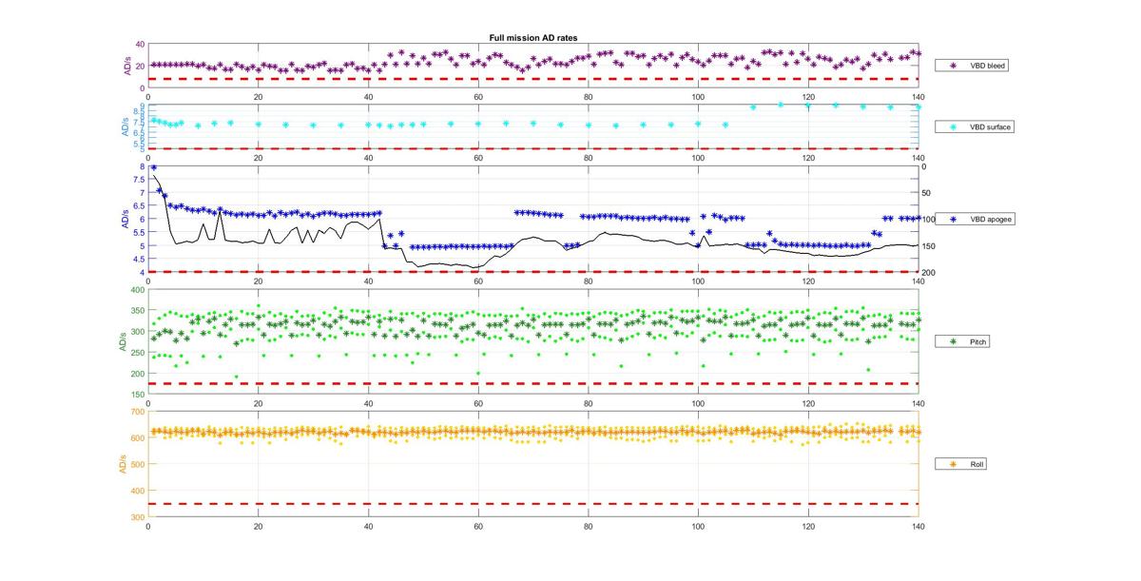This screenshot has width=1141, height=581.
Task: Click the green asterisk in Pitch legend
Action: (x=952, y=340)
